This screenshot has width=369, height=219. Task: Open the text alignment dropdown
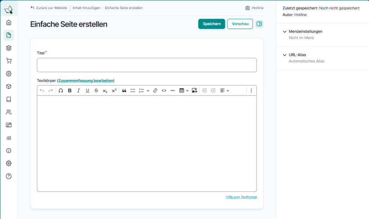pyautogui.click(x=224, y=91)
